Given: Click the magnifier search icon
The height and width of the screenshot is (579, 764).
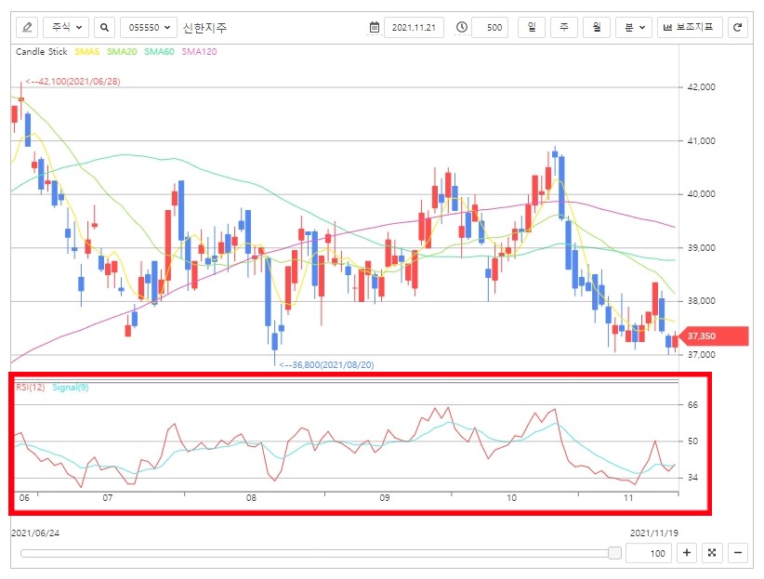Looking at the screenshot, I should [104, 27].
